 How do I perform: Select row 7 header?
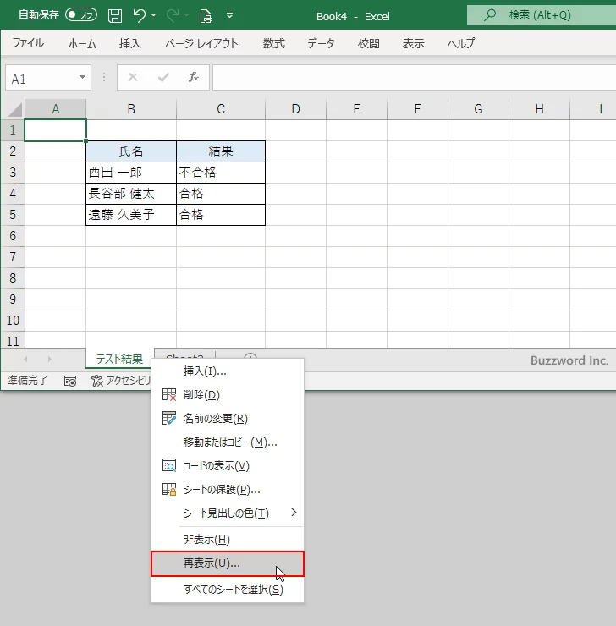[x=13, y=257]
